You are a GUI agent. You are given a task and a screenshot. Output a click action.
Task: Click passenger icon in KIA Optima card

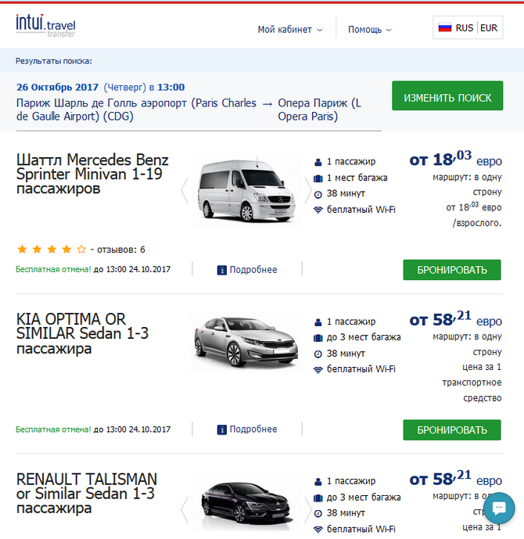tap(318, 322)
